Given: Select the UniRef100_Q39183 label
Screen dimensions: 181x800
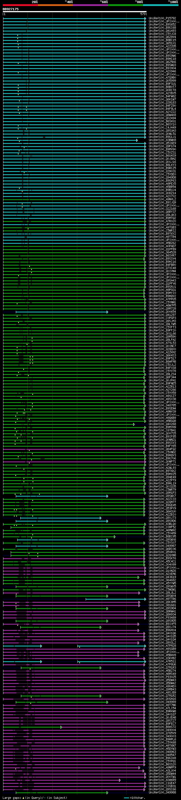Looking at the screenshot, I should [x=162, y=102].
